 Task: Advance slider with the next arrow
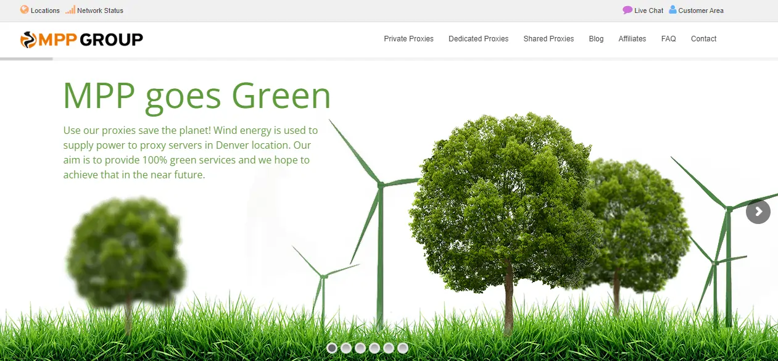(x=758, y=212)
